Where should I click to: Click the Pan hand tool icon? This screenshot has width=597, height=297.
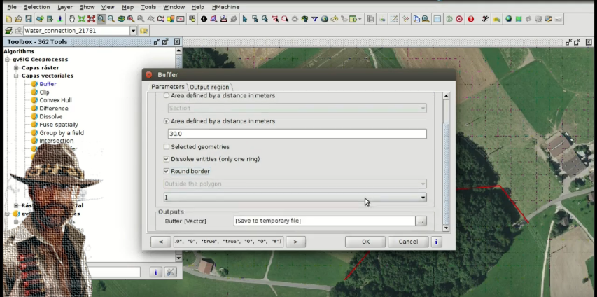click(x=71, y=19)
